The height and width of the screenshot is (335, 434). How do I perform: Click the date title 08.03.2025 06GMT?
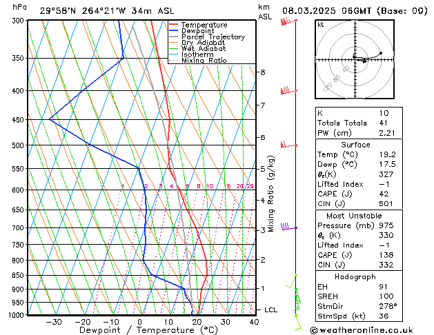point(326,11)
